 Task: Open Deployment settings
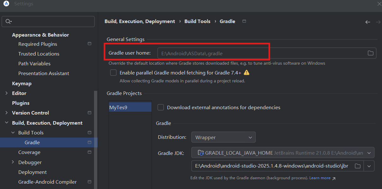coord(33,172)
